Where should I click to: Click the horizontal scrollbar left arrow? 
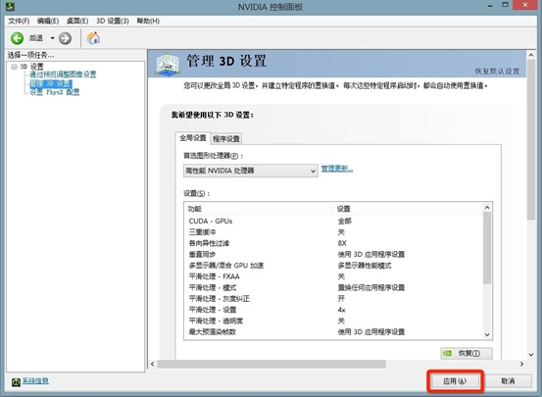(x=153, y=364)
